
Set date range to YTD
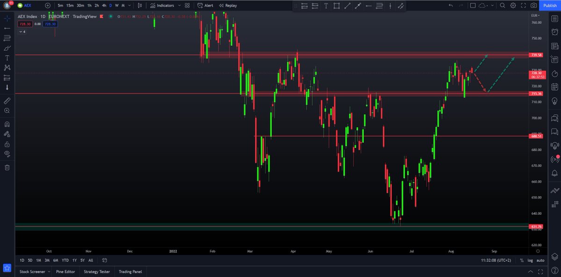click(65, 260)
